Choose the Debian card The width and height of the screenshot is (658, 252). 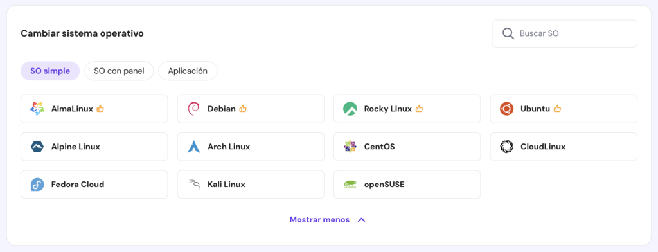point(251,109)
